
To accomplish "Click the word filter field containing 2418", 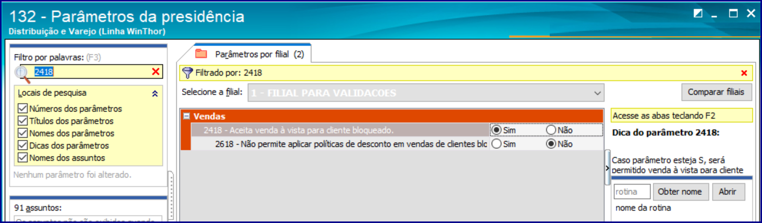I will 91,72.
